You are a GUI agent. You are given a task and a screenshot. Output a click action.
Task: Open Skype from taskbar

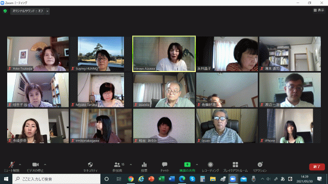point(192,179)
